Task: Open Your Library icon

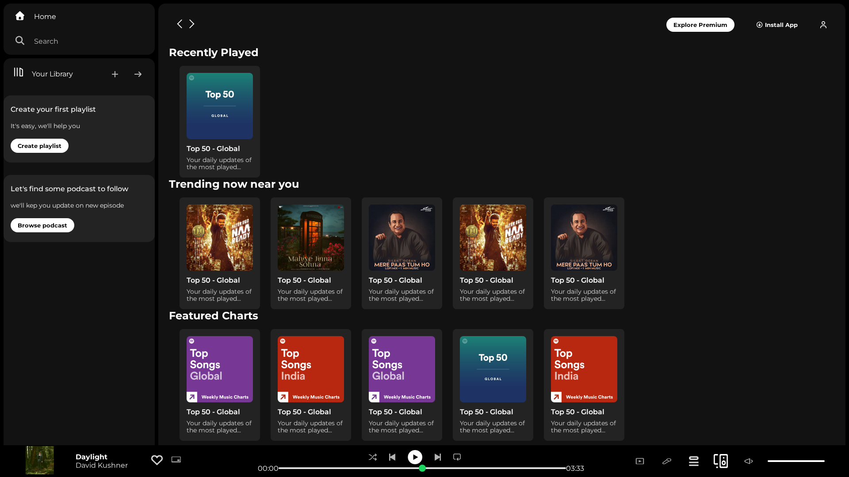Action: tap(18, 72)
